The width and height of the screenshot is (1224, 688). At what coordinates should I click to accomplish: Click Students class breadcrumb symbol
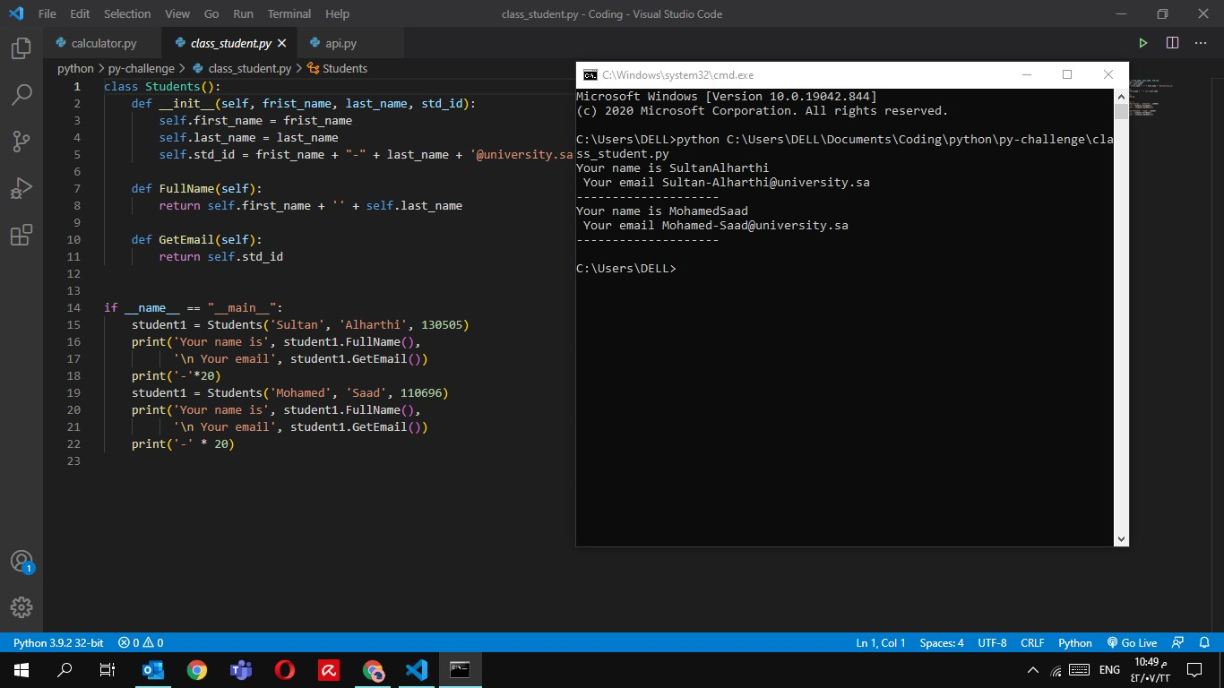tap(338, 68)
